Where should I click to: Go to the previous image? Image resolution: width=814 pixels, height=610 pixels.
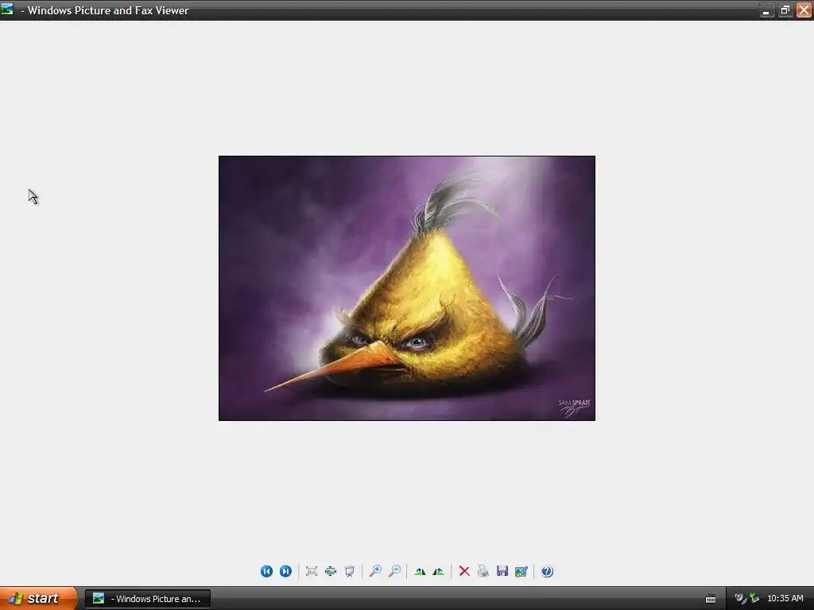click(x=266, y=571)
